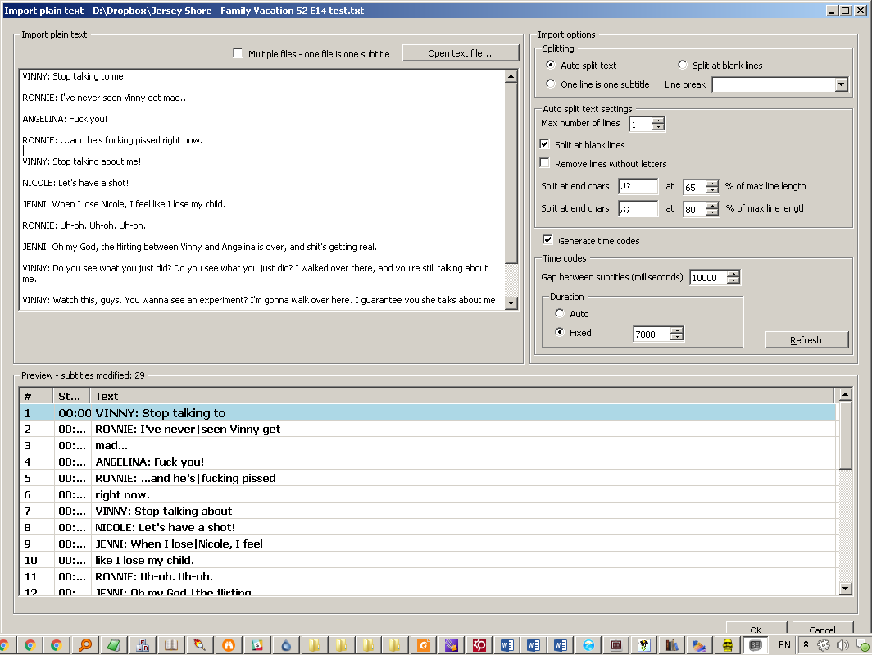Click the Refresh button

click(806, 339)
